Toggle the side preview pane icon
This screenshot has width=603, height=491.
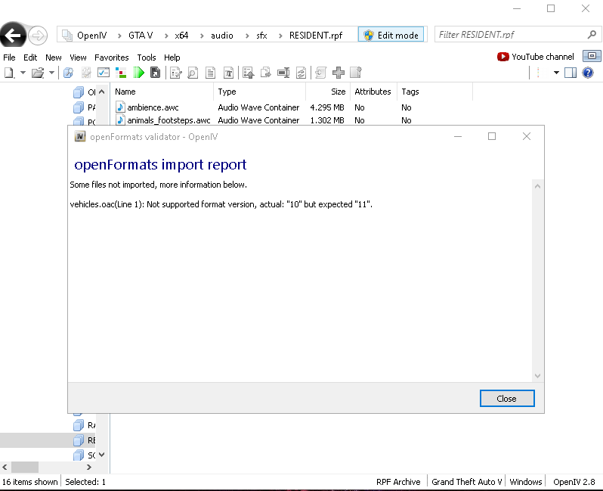[571, 73]
